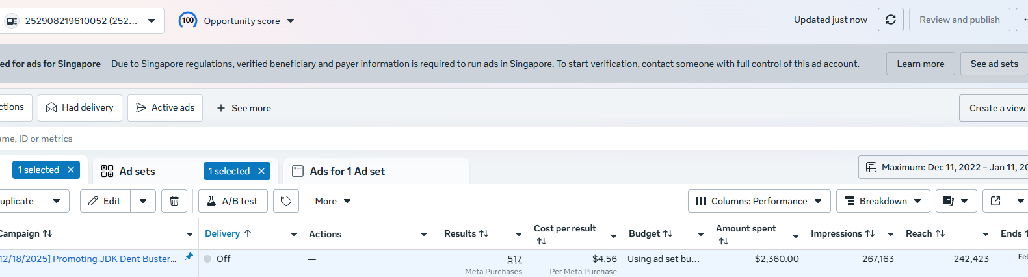This screenshot has width=1028, height=277.
Task: Click the Learn more button
Action: 920,64
